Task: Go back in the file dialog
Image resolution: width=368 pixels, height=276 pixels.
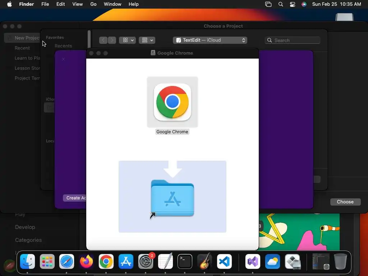Action: [103, 40]
